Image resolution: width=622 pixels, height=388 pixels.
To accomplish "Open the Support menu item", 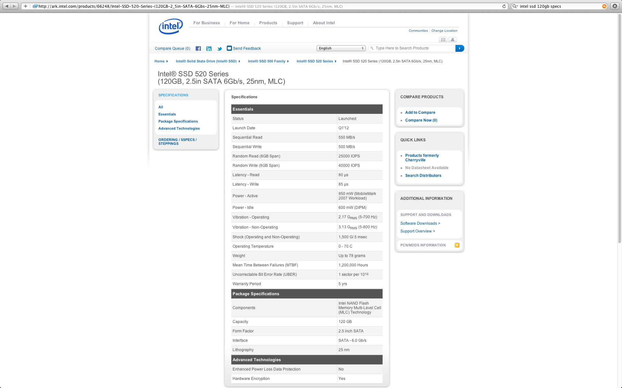I will coord(295,23).
